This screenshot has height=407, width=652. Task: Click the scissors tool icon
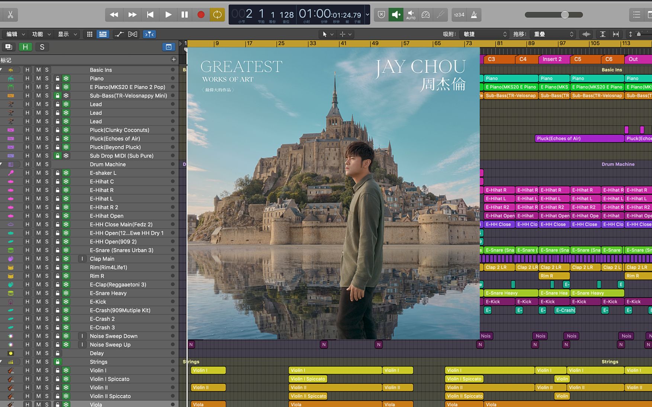pyautogui.click(x=10, y=15)
